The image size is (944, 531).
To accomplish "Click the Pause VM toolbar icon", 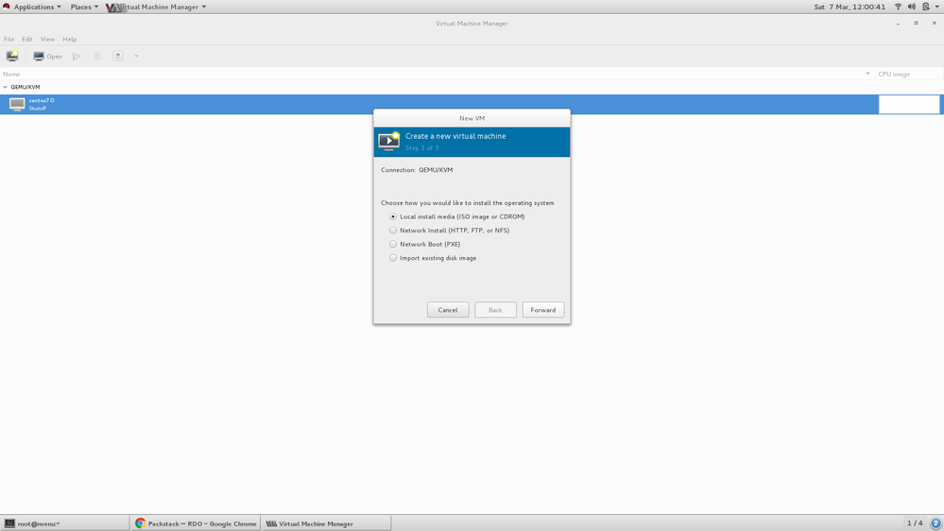I will [97, 57].
